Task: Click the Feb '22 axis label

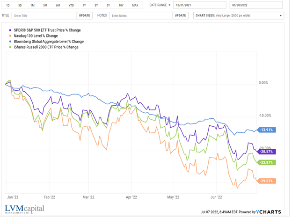Action: click(50, 197)
